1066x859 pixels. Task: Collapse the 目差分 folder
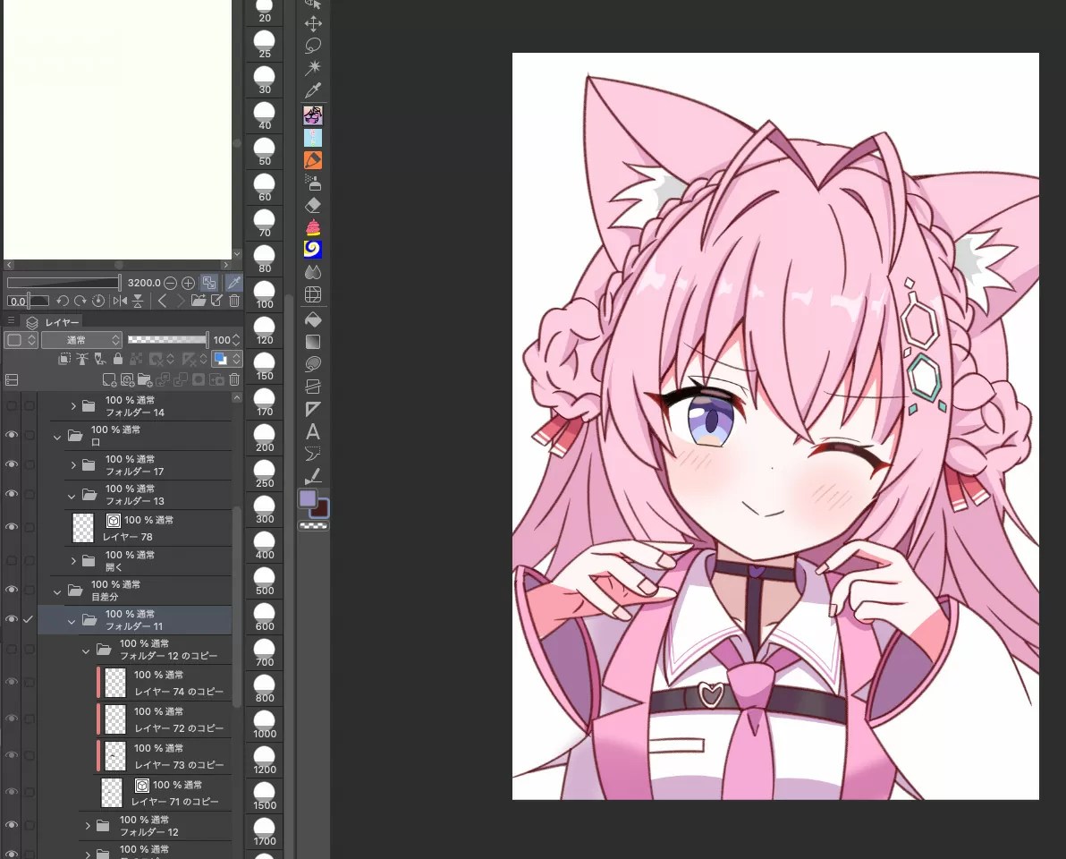tap(58, 591)
